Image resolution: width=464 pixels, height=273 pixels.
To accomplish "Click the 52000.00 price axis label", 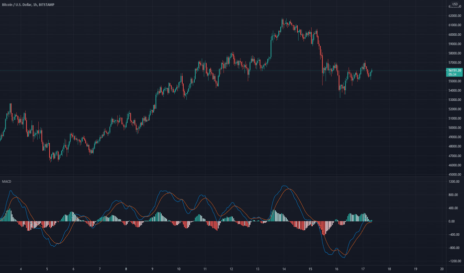I will [455, 109].
